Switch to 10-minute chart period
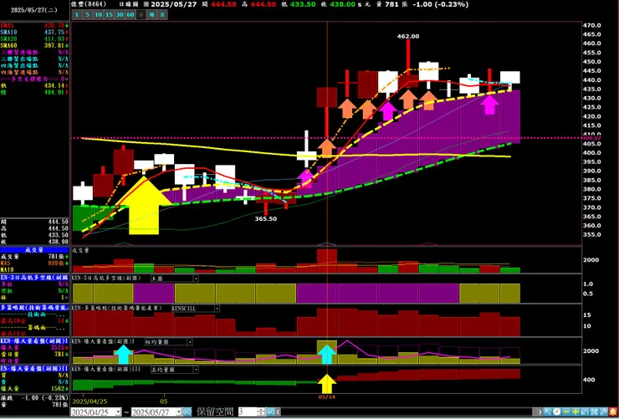Image resolution: width=619 pixels, height=419 pixels. [99, 15]
